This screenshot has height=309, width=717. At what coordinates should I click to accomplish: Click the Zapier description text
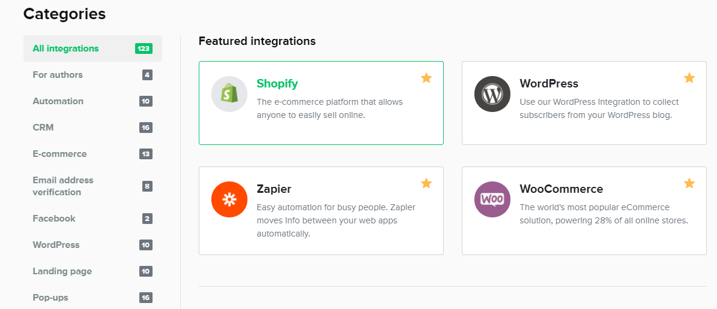(x=336, y=220)
